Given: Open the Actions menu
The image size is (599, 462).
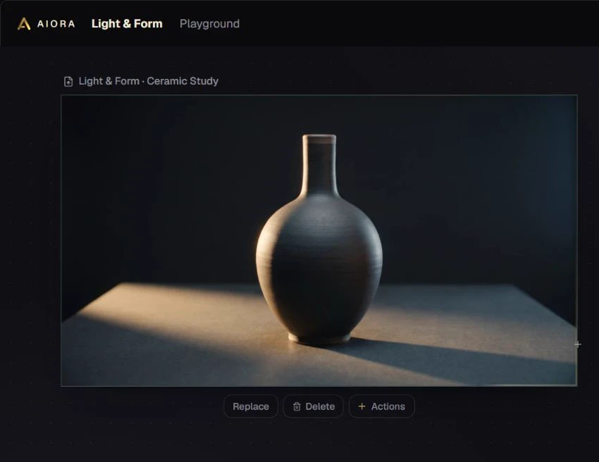Looking at the screenshot, I should point(382,406).
